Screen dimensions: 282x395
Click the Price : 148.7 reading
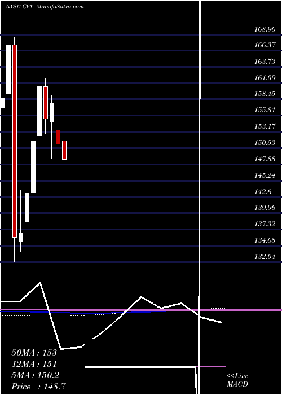(x=39, y=386)
